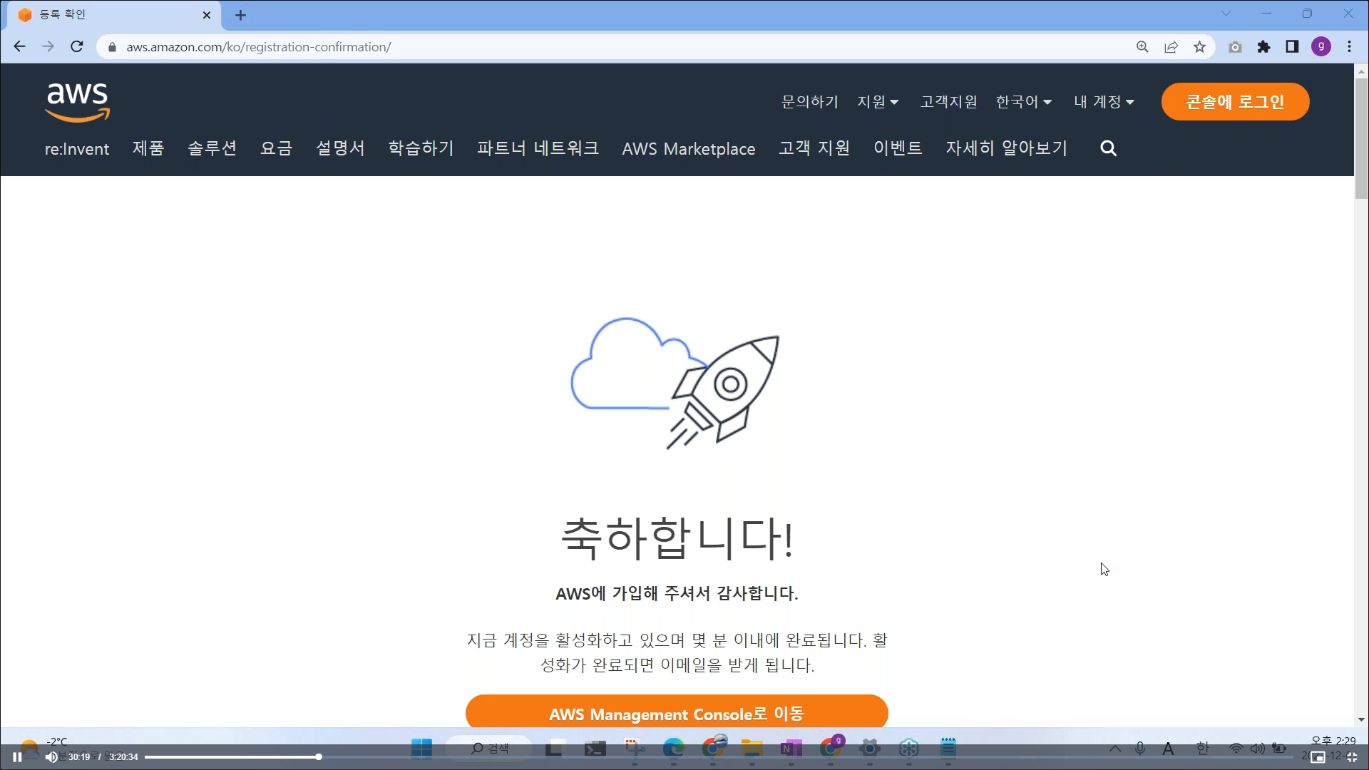
Task: Expand the 지원 dropdown
Action: 878,102
